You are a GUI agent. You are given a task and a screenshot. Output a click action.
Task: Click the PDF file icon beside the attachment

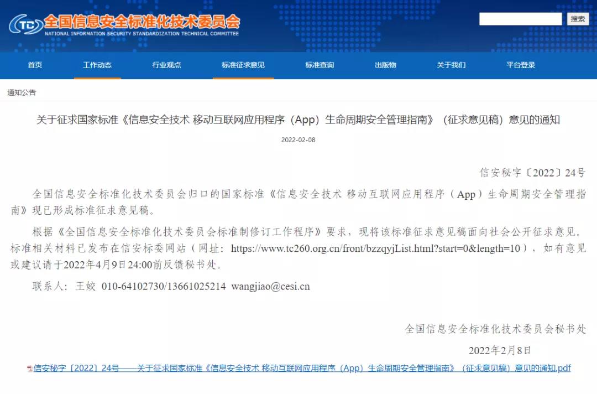pos(29,369)
